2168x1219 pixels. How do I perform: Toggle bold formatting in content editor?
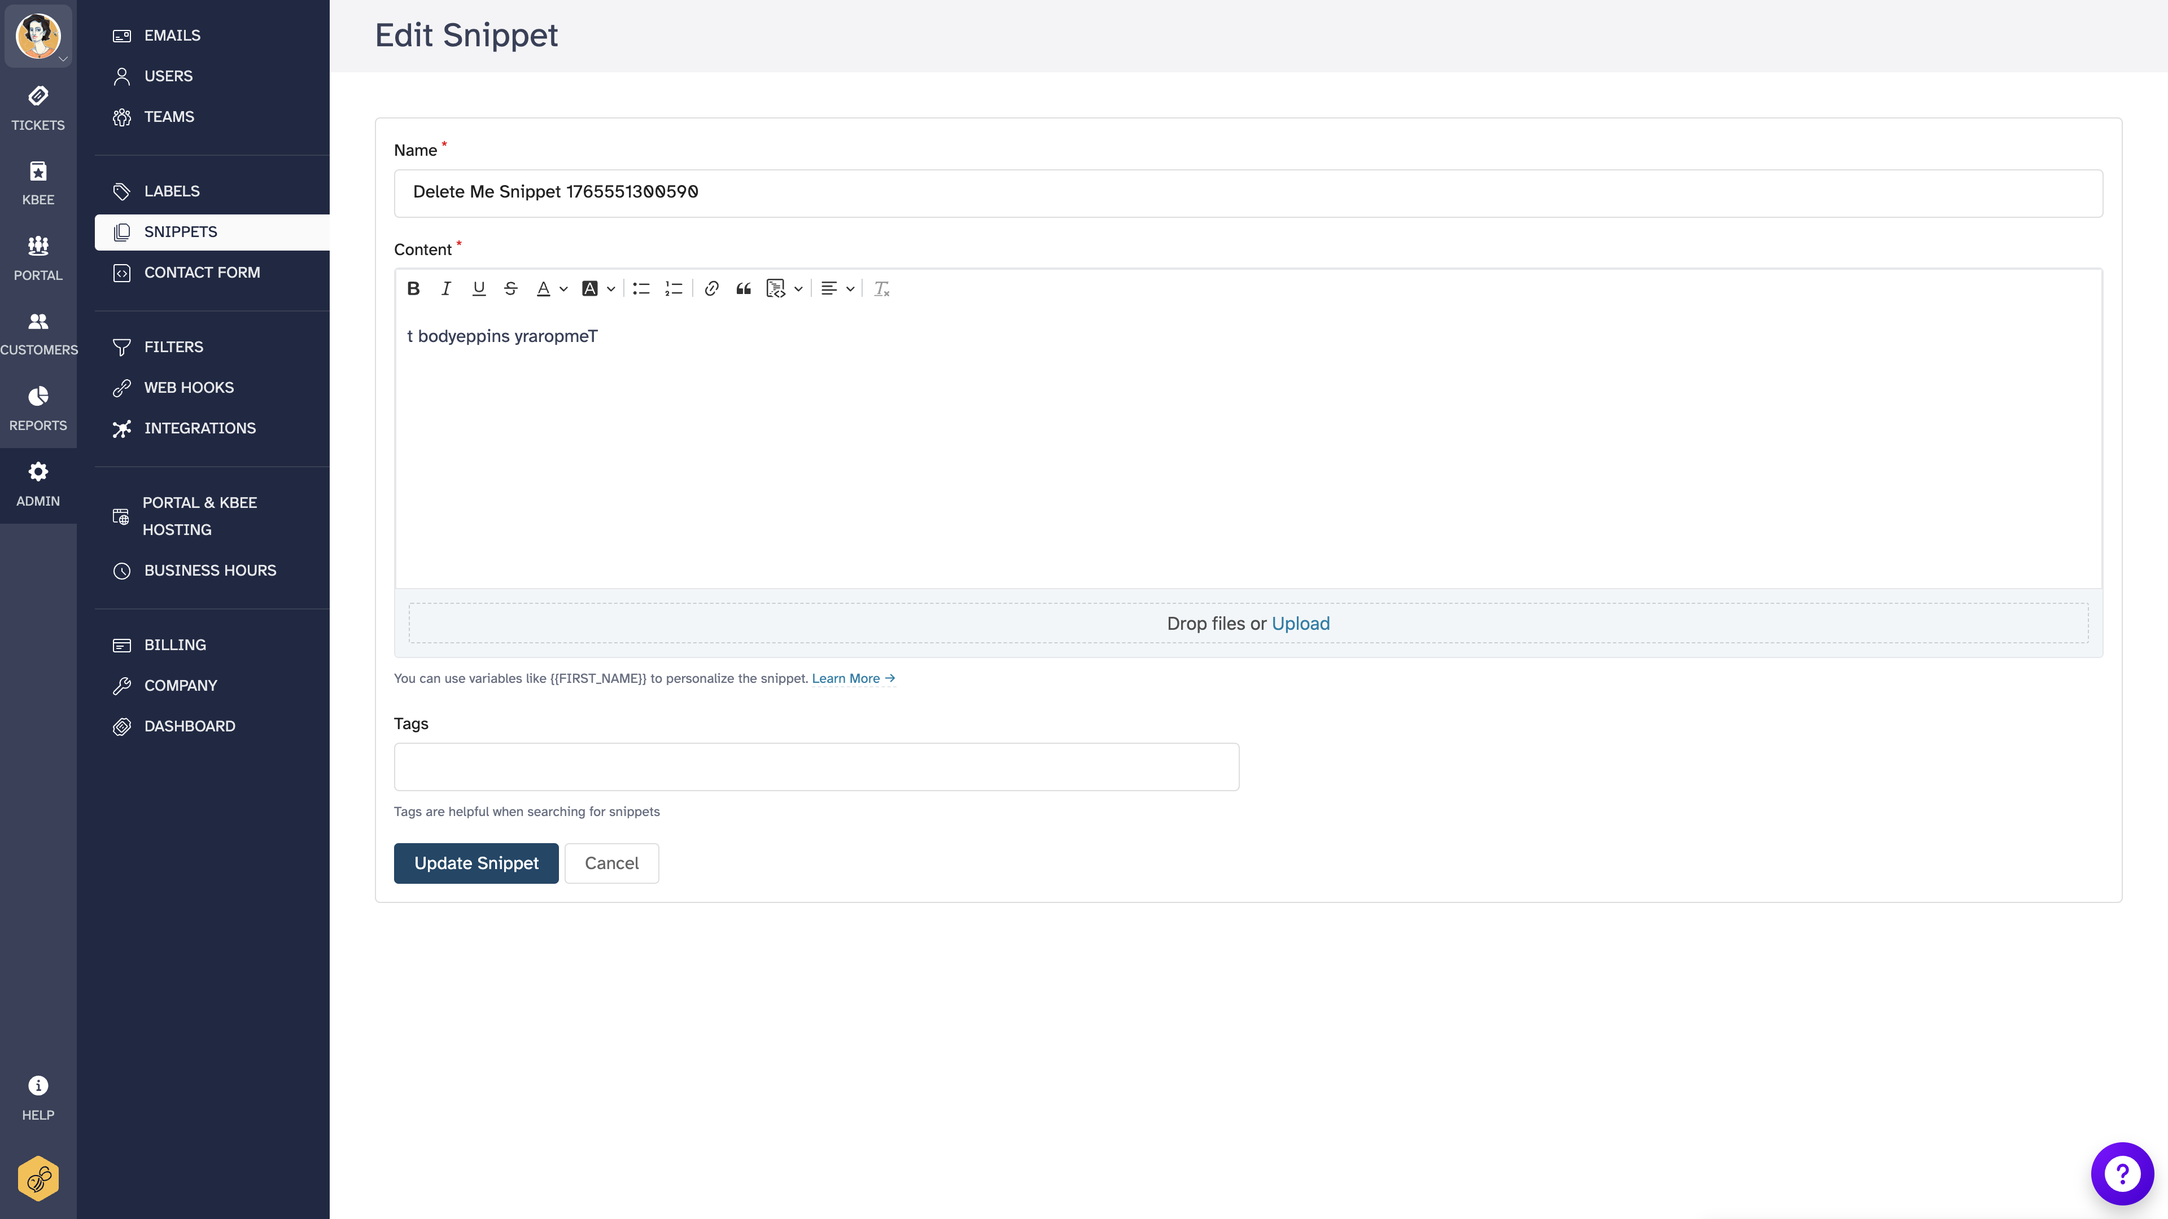click(413, 288)
